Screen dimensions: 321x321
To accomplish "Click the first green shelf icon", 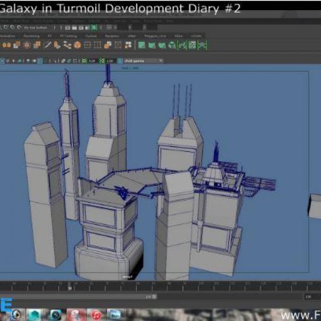I will tap(142, 45).
